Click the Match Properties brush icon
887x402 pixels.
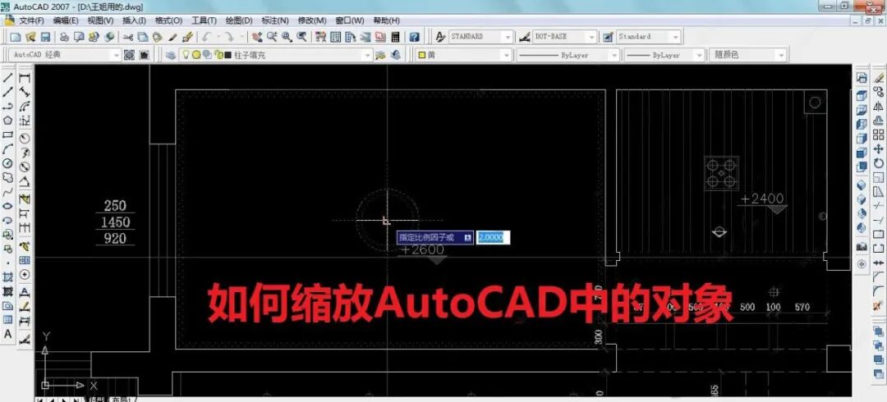pyautogui.click(x=173, y=37)
